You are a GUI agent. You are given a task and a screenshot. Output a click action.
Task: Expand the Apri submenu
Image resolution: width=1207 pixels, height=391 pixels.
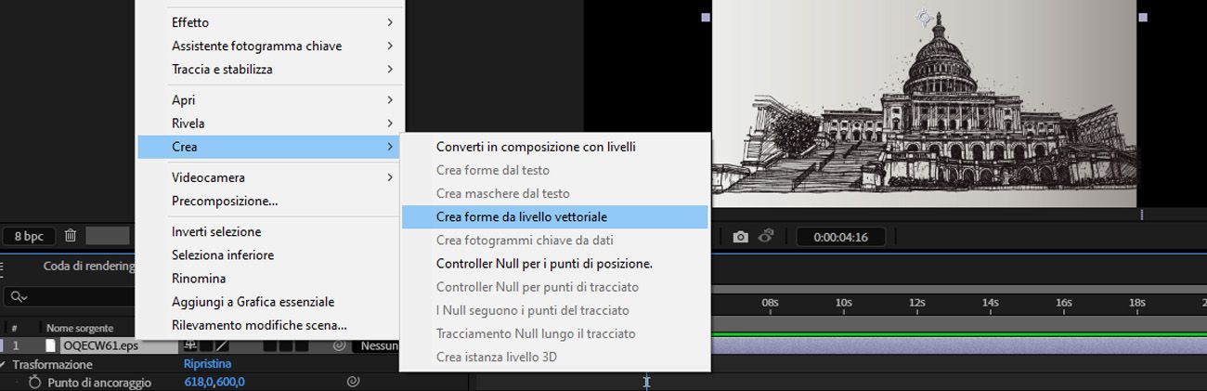click(x=270, y=99)
